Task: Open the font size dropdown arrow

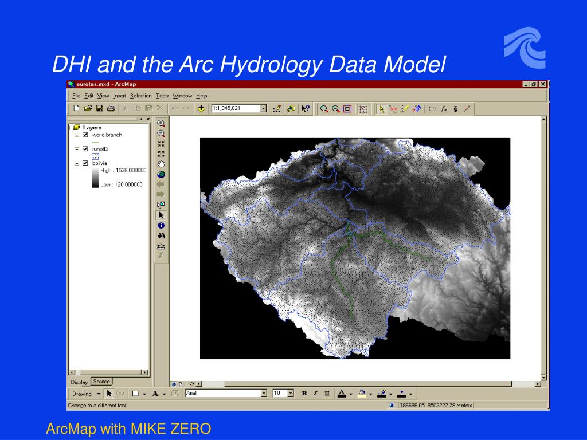Action: click(291, 393)
